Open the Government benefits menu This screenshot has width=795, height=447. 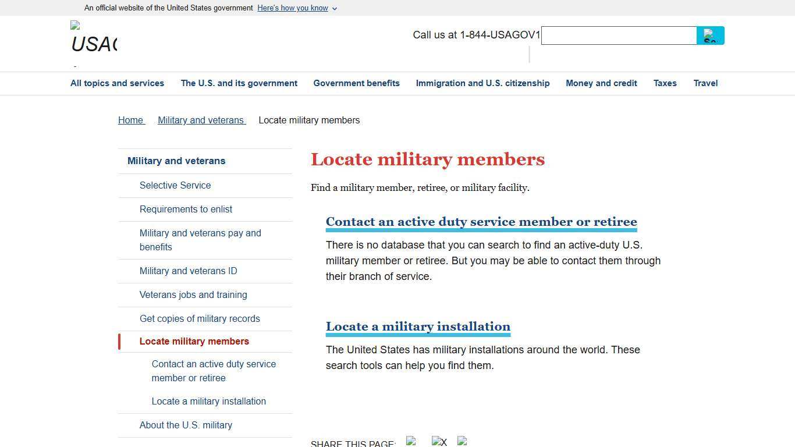pyautogui.click(x=356, y=83)
